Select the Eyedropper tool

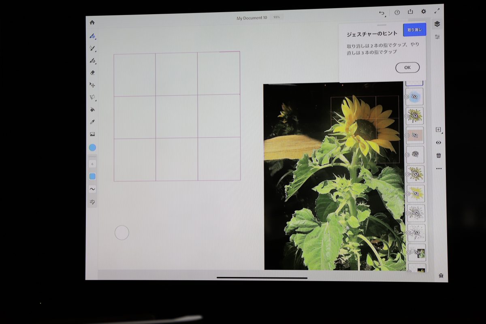click(x=92, y=122)
